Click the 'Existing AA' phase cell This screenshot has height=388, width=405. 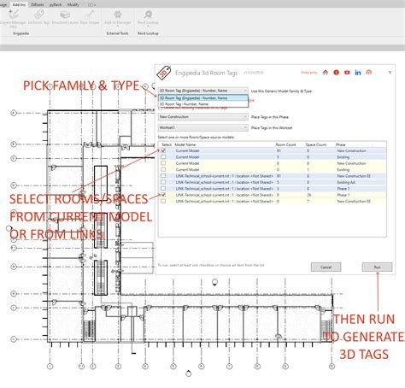pos(346,182)
